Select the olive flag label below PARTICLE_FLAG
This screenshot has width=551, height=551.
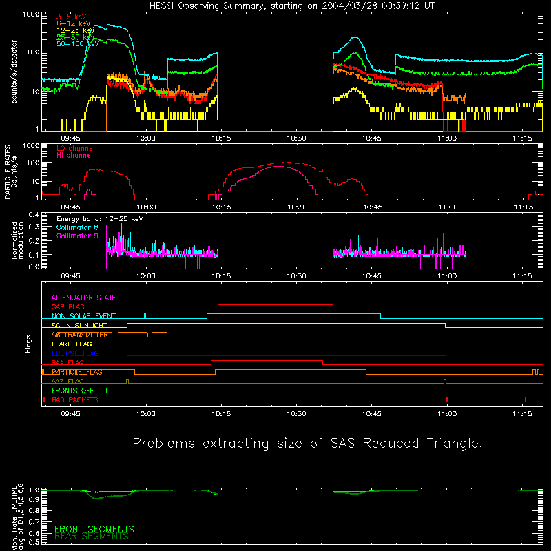pos(67,381)
